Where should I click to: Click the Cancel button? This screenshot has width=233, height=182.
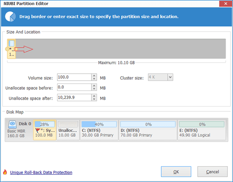click(212, 172)
